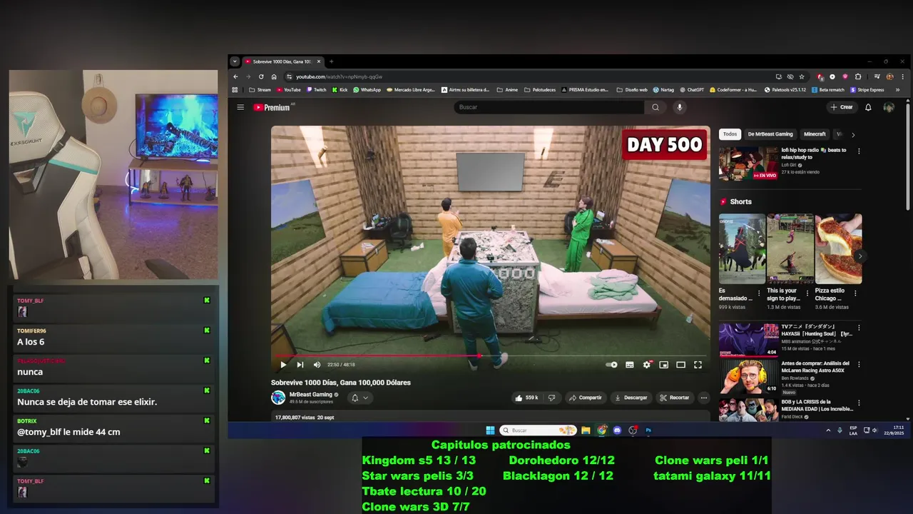
Task: Open Chrome extensions puzzle icon
Action: coord(858,76)
